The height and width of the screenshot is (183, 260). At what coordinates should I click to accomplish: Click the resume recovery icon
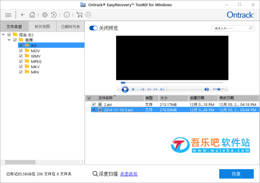(54, 15)
